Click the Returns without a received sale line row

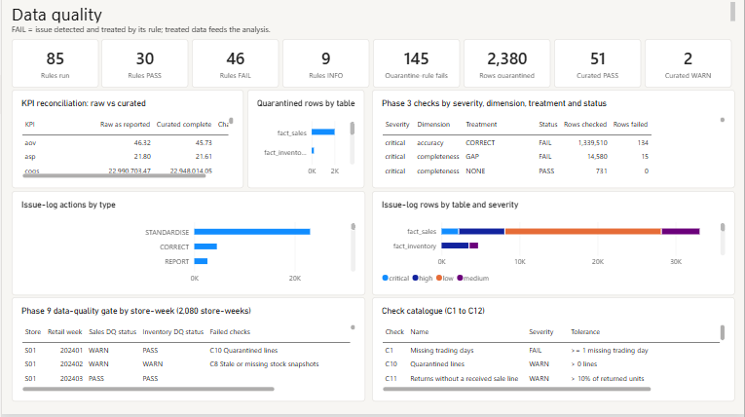pyautogui.click(x=551, y=379)
